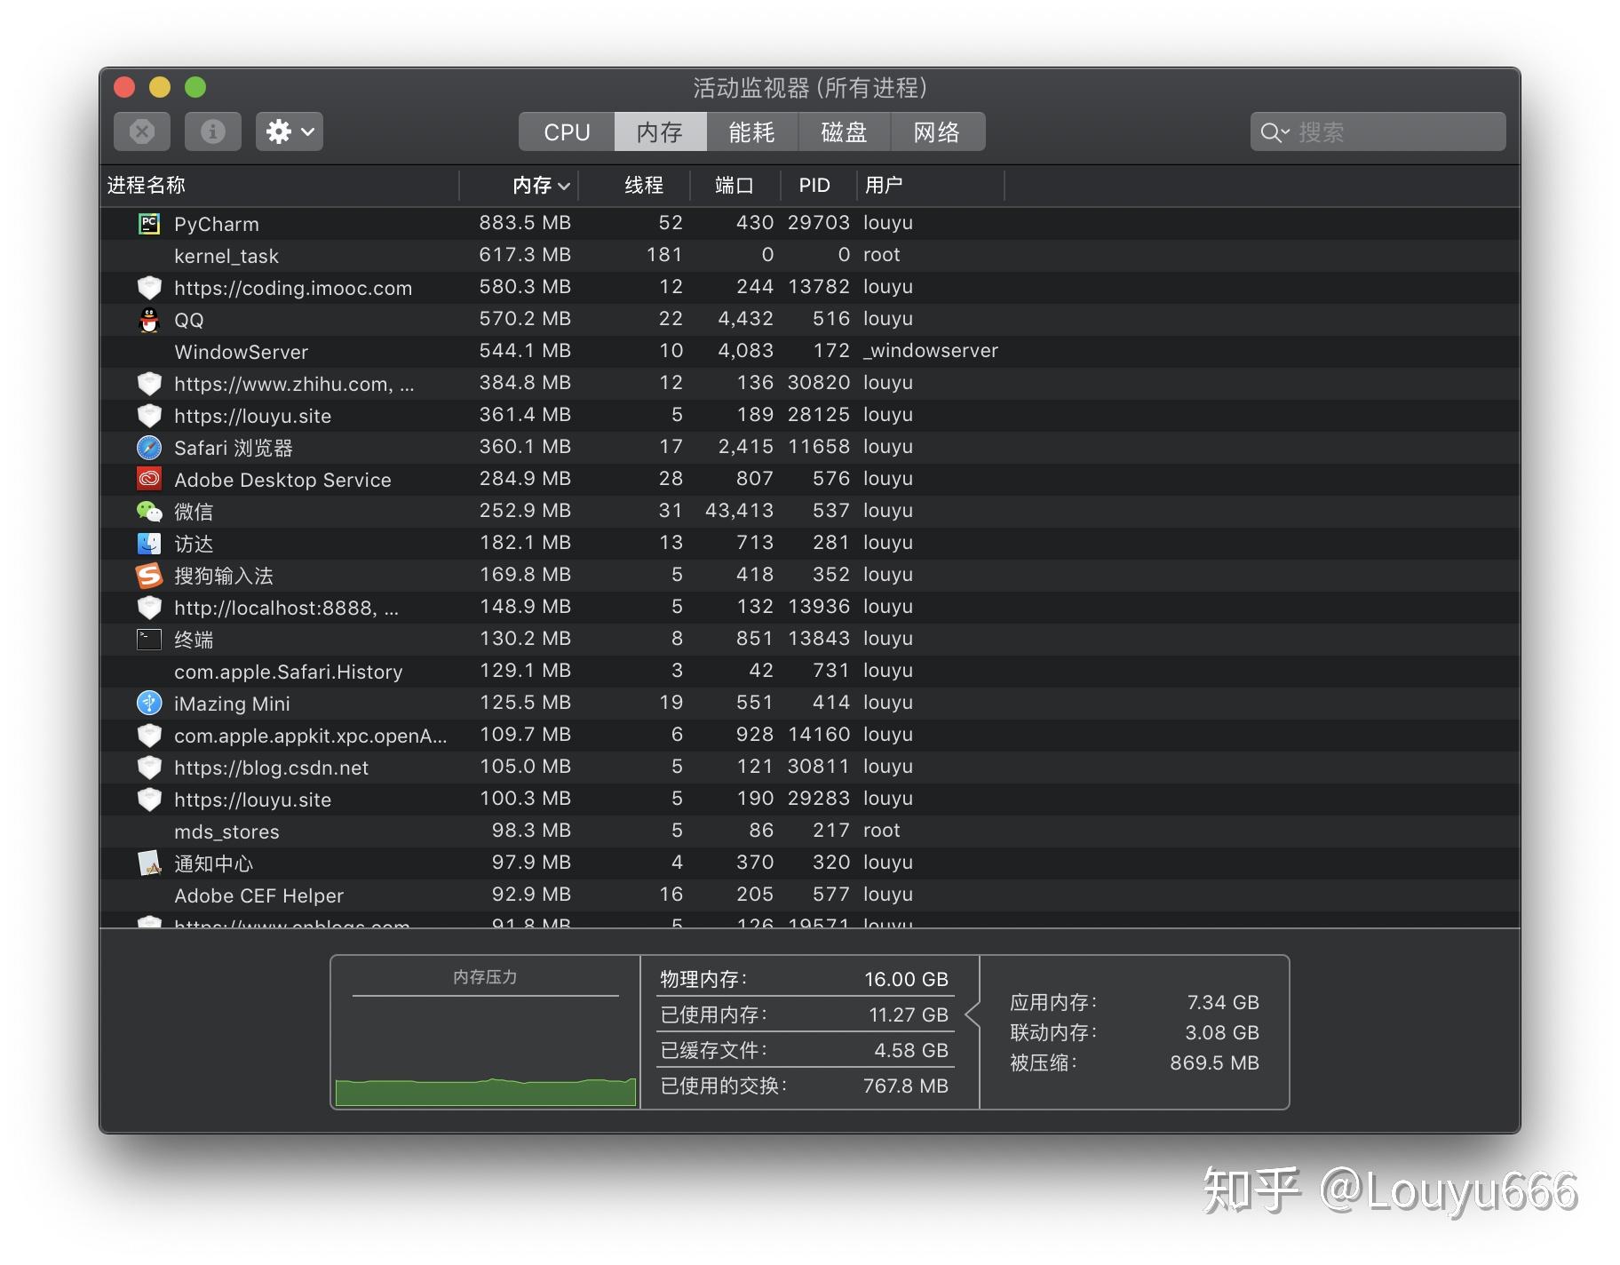Click the 被压缩 869.5 MB value
The height and width of the screenshot is (1265, 1620).
tap(1214, 1062)
